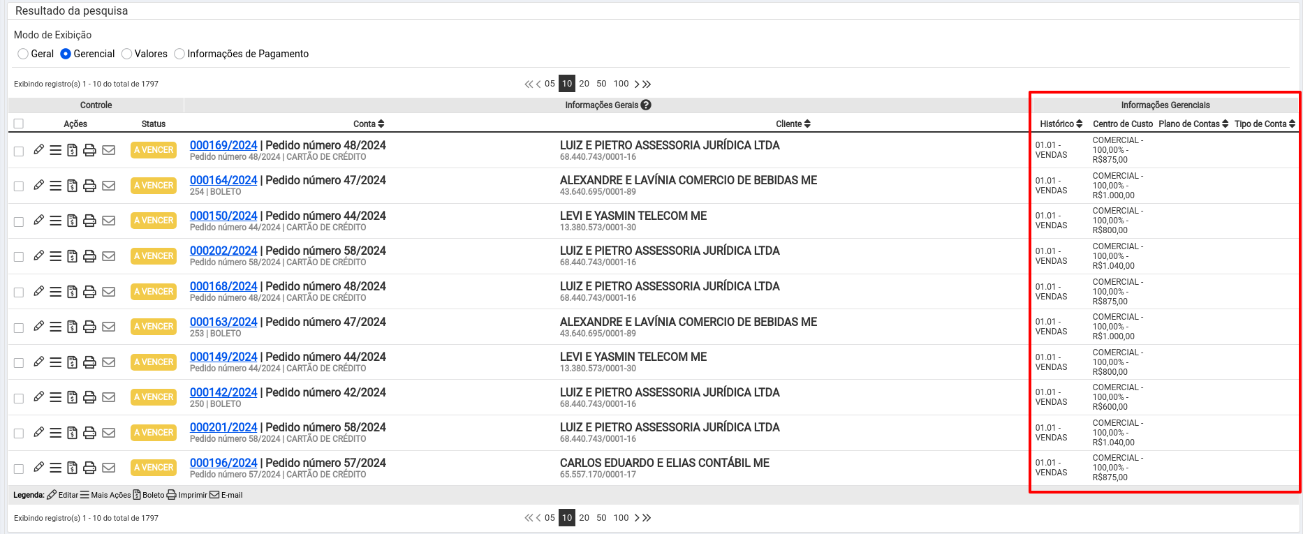Send e-mail for account 000169/2024
Viewport: 1303px width, 534px height.
[x=108, y=150]
